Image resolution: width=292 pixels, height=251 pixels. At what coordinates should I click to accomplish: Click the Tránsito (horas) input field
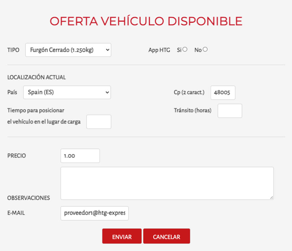click(x=230, y=111)
